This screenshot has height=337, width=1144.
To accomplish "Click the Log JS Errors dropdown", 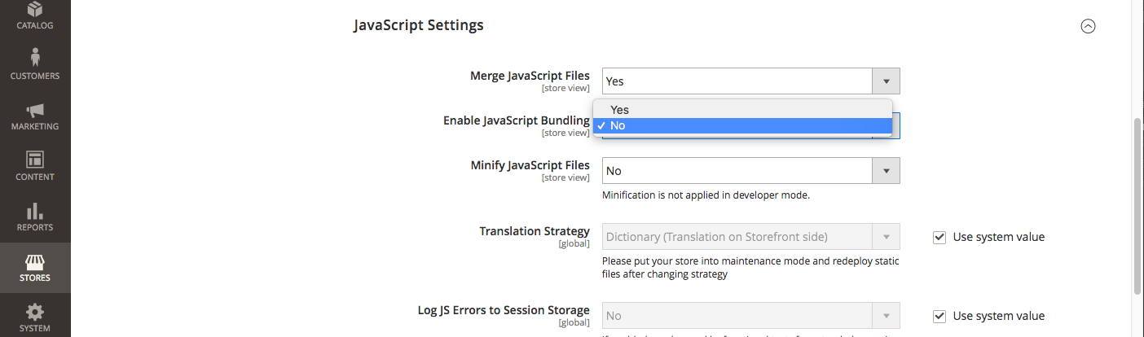I will [x=750, y=316].
